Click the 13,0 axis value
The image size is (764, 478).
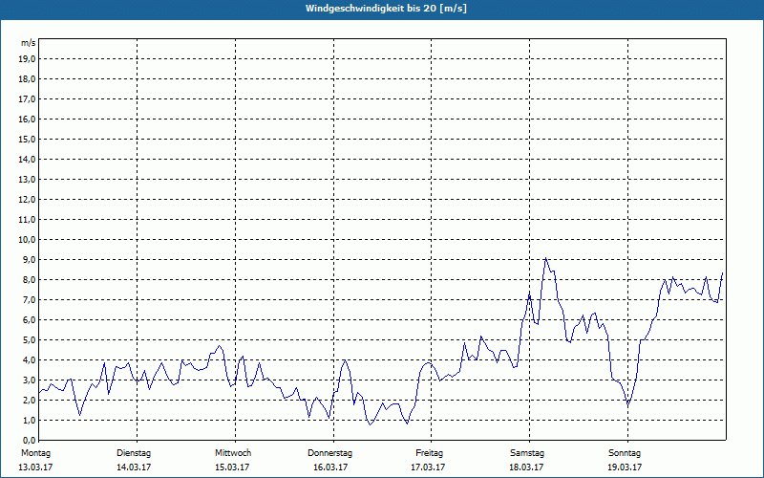pyautogui.click(x=26, y=179)
